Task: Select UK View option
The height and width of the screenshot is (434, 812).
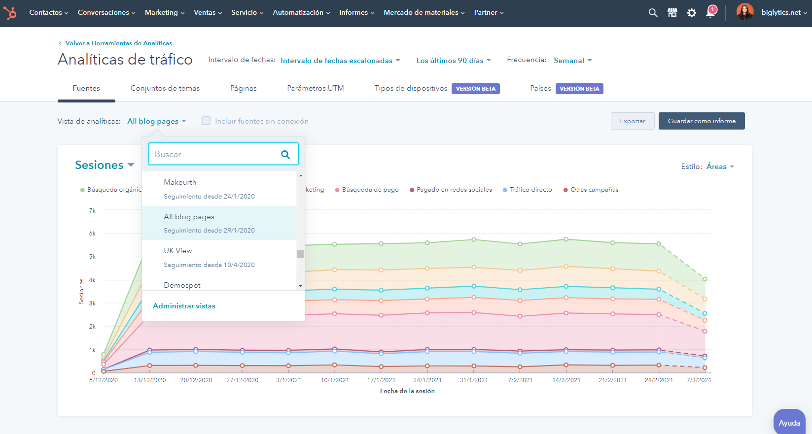Action: pos(219,258)
